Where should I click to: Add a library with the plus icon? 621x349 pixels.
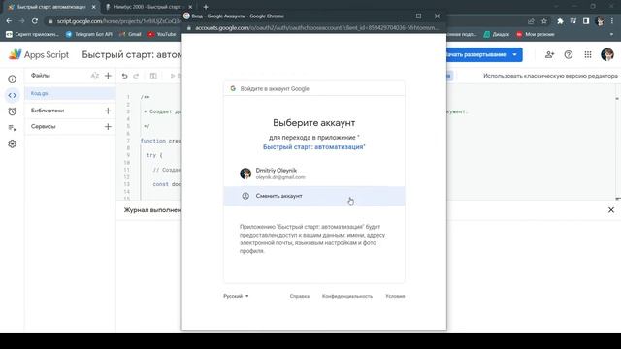click(108, 111)
